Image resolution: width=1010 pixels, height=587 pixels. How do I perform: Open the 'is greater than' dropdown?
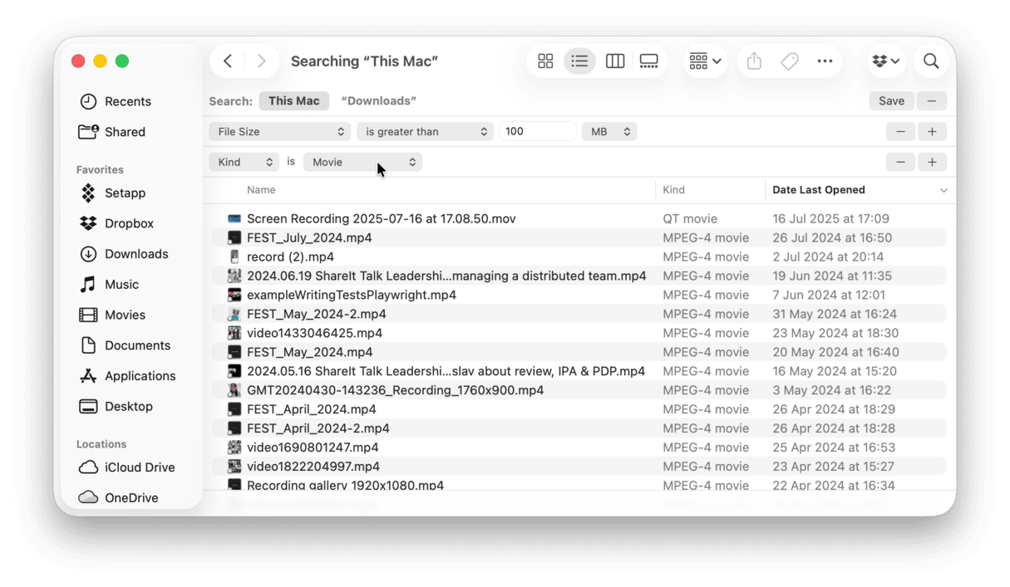tap(426, 131)
